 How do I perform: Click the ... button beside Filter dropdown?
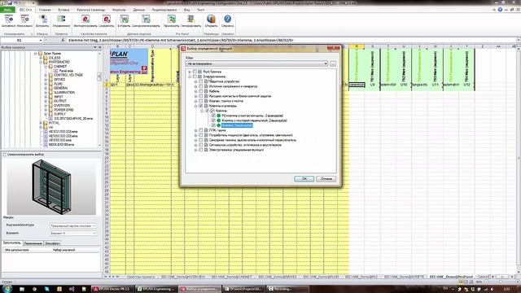pos(333,63)
